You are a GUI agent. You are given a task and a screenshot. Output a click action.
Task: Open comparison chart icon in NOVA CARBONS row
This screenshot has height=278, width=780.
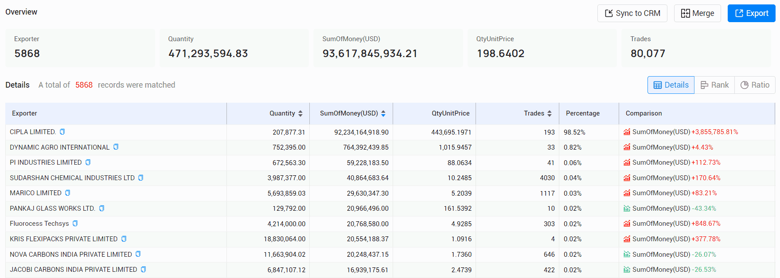coord(627,254)
